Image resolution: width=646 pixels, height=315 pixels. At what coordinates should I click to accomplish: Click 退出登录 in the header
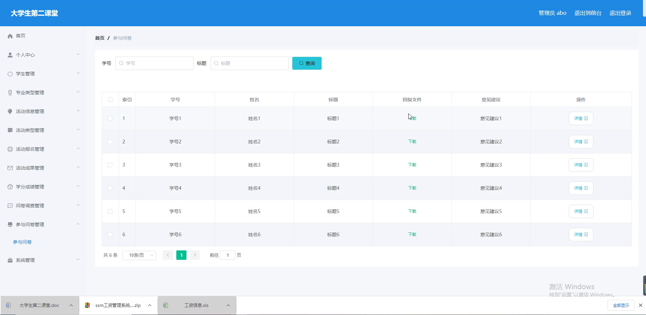[x=620, y=13]
